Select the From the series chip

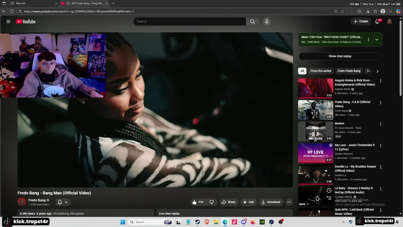[x=321, y=71]
